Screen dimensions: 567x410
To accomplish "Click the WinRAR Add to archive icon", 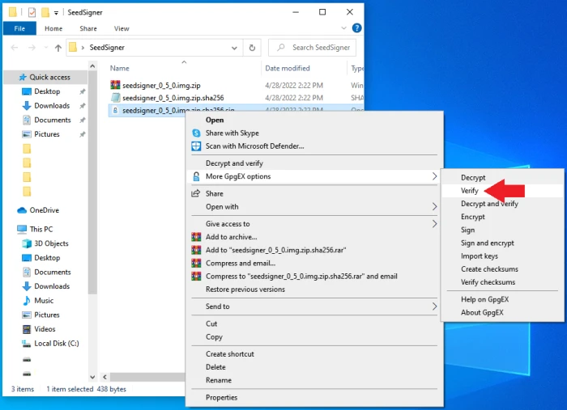I will click(195, 237).
